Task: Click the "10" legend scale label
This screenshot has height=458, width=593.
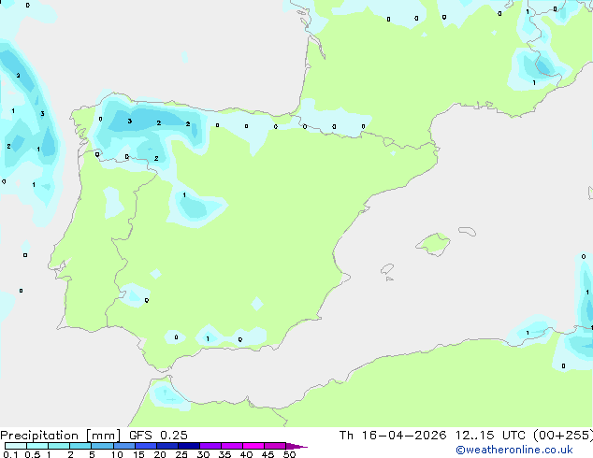Action: pyautogui.click(x=117, y=454)
